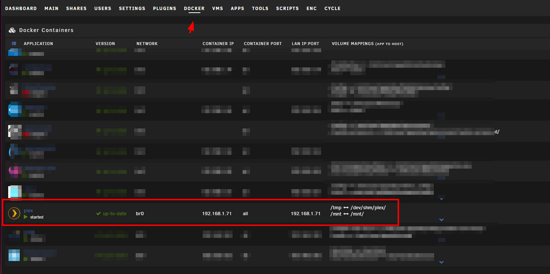Switch to the APPS tab

238,8
